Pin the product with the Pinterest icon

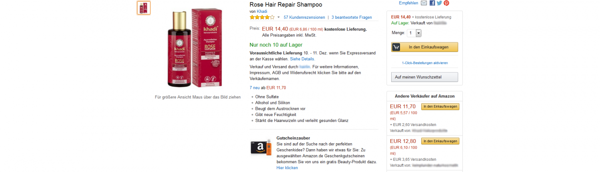pyautogui.click(x=446, y=3)
